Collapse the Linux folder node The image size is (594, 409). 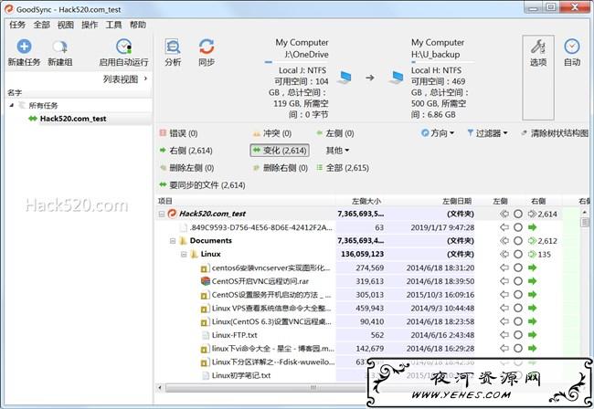[184, 254]
